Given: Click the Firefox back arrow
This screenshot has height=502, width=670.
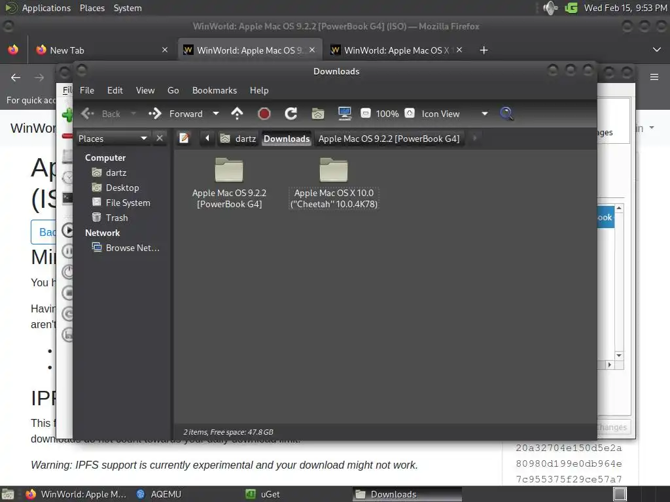Looking at the screenshot, I should tap(16, 77).
